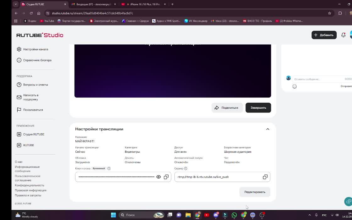Open the О нас link
Viewport: 352px width, 220px height.
coord(19,162)
